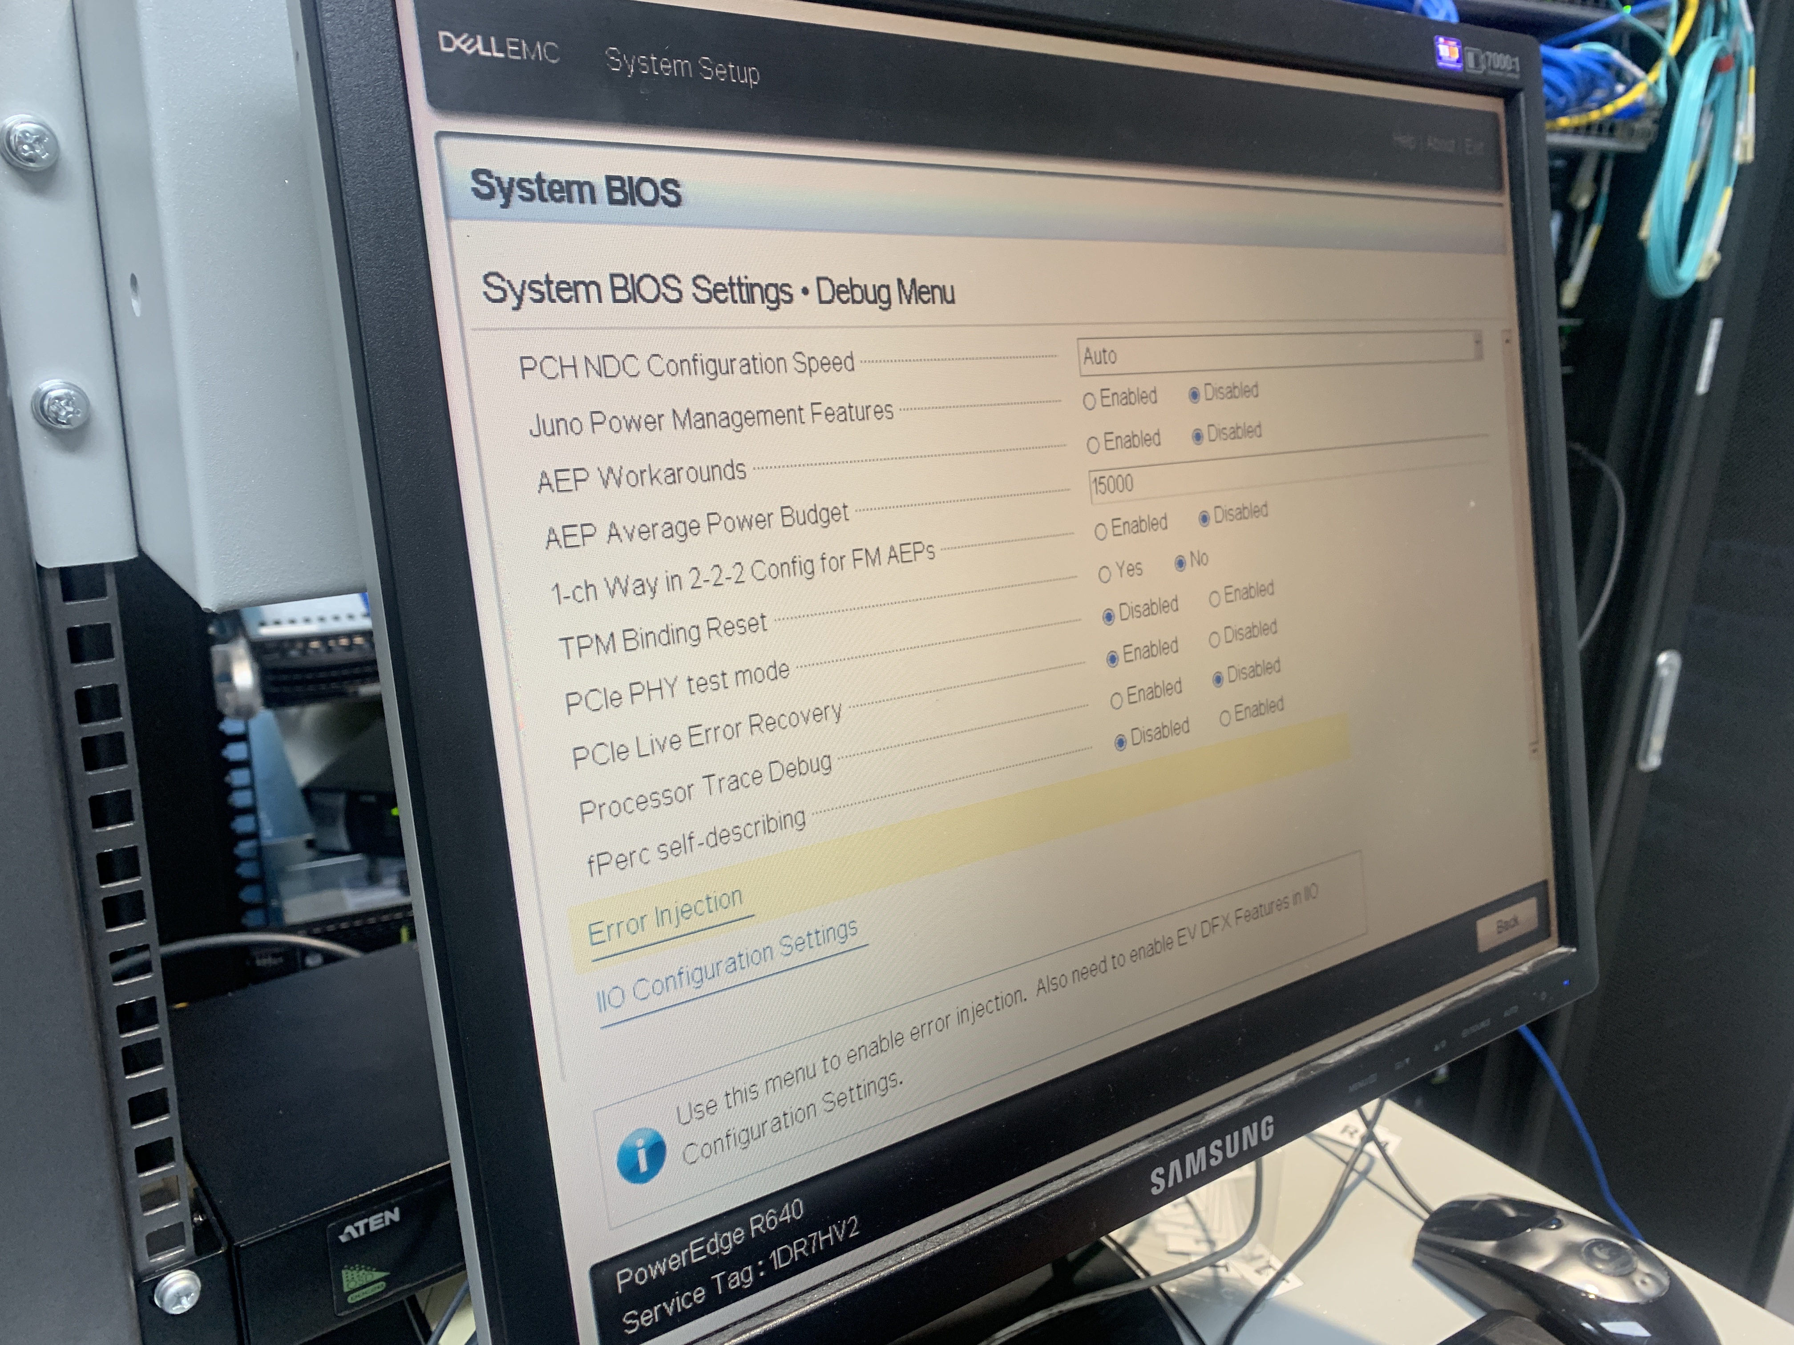The height and width of the screenshot is (1345, 1794).
Task: Click the 'AEP Workarounds' label
Action: pyautogui.click(x=641, y=476)
